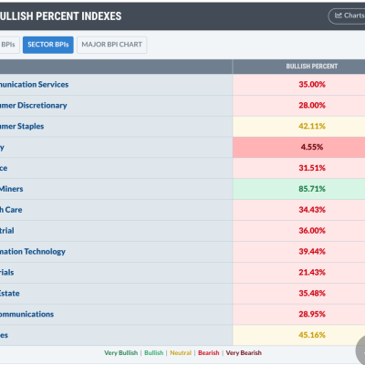Click the Very Bearish legend label
The height and width of the screenshot is (365, 365).
click(x=244, y=353)
